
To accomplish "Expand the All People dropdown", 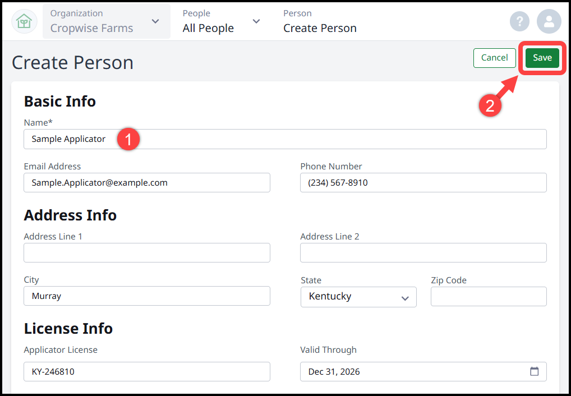I will point(208,27).
